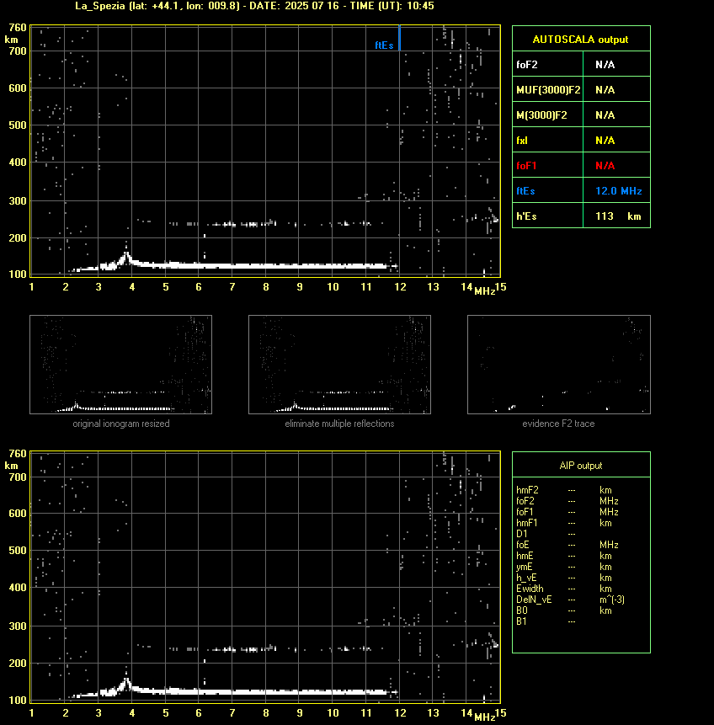Screen dimensions: 714x725
Task: Click the blue ftEs label in AUTOSCALA table
Action: 525,191
